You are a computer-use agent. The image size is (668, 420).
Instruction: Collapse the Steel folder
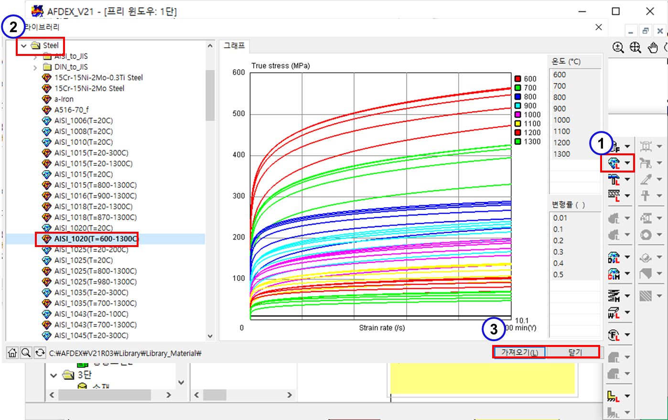coord(23,46)
